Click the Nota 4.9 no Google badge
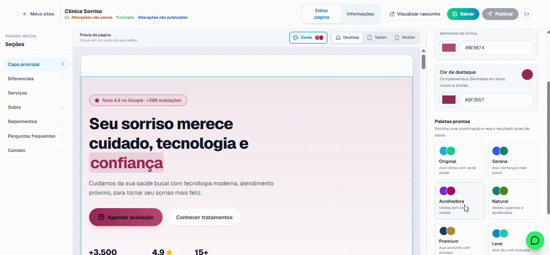The width and height of the screenshot is (550, 255). 138,100
